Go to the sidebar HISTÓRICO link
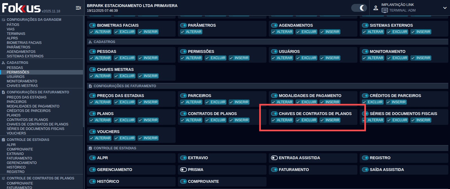450x189 pixels. (16, 167)
